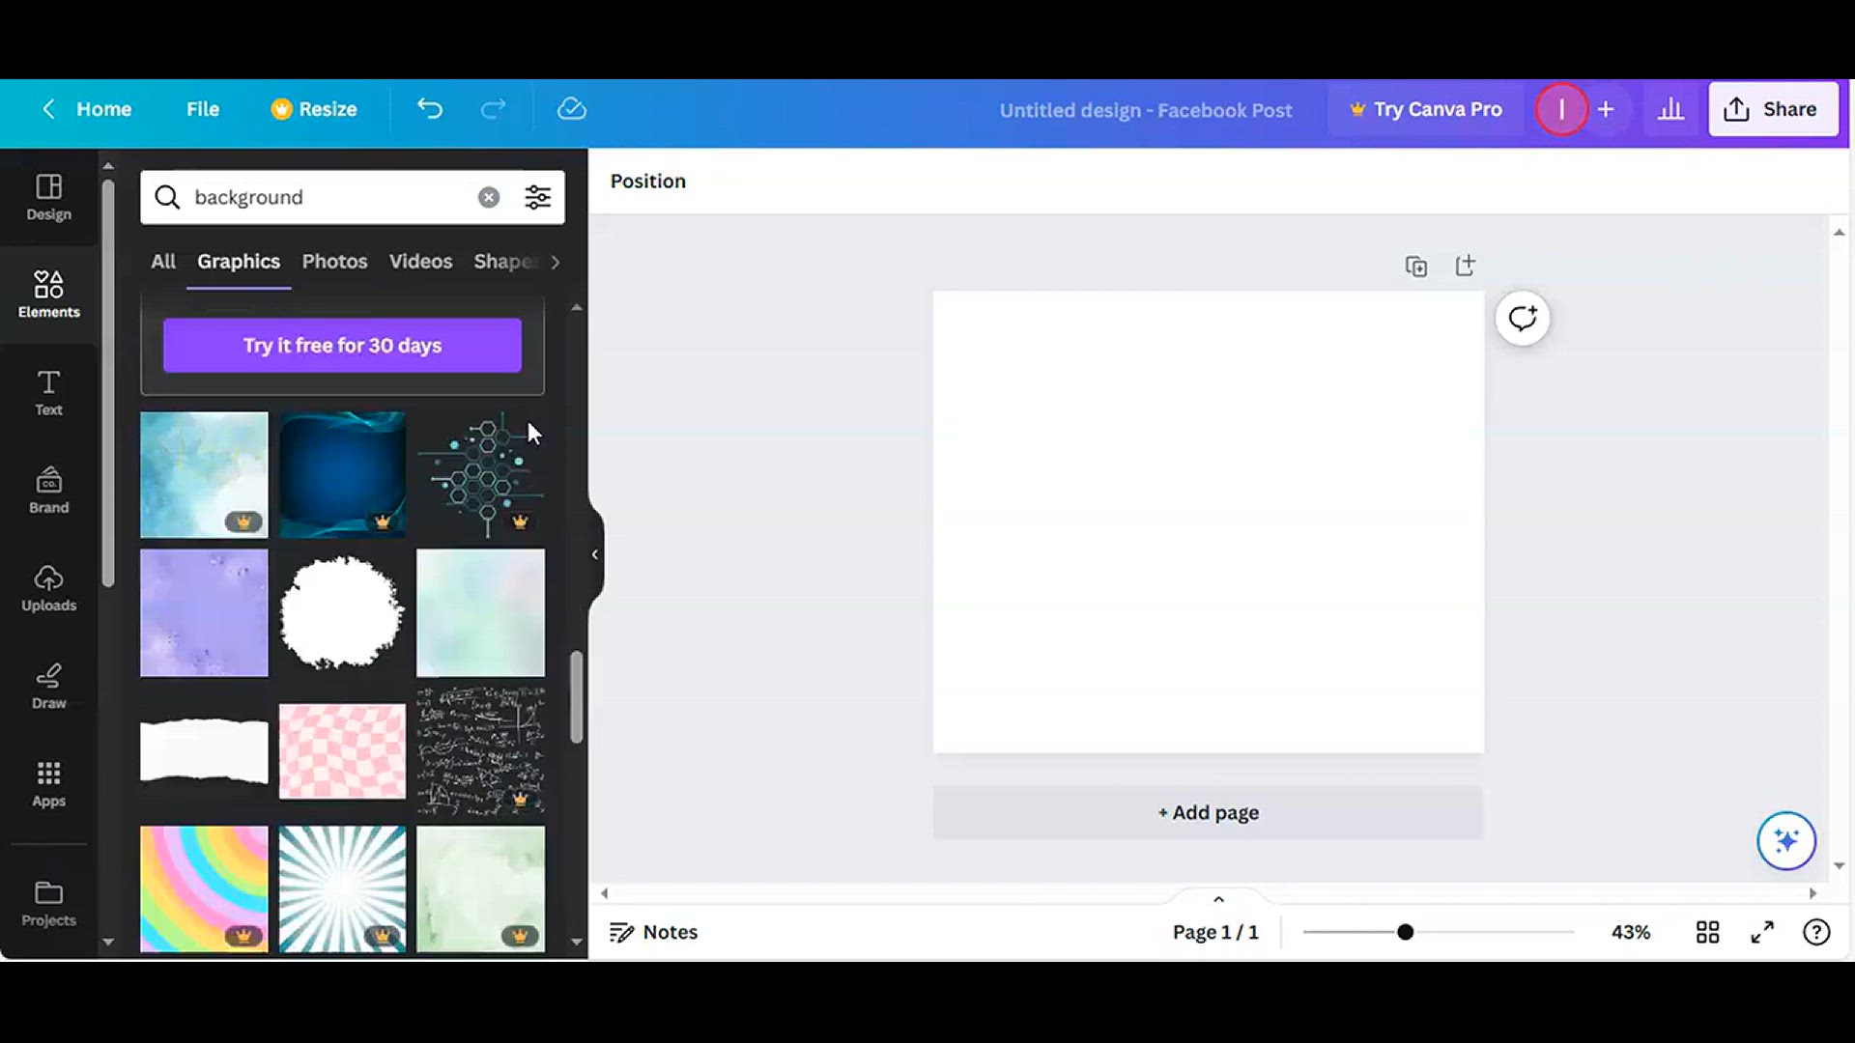
Task: Go back Home
Action: click(x=86, y=109)
